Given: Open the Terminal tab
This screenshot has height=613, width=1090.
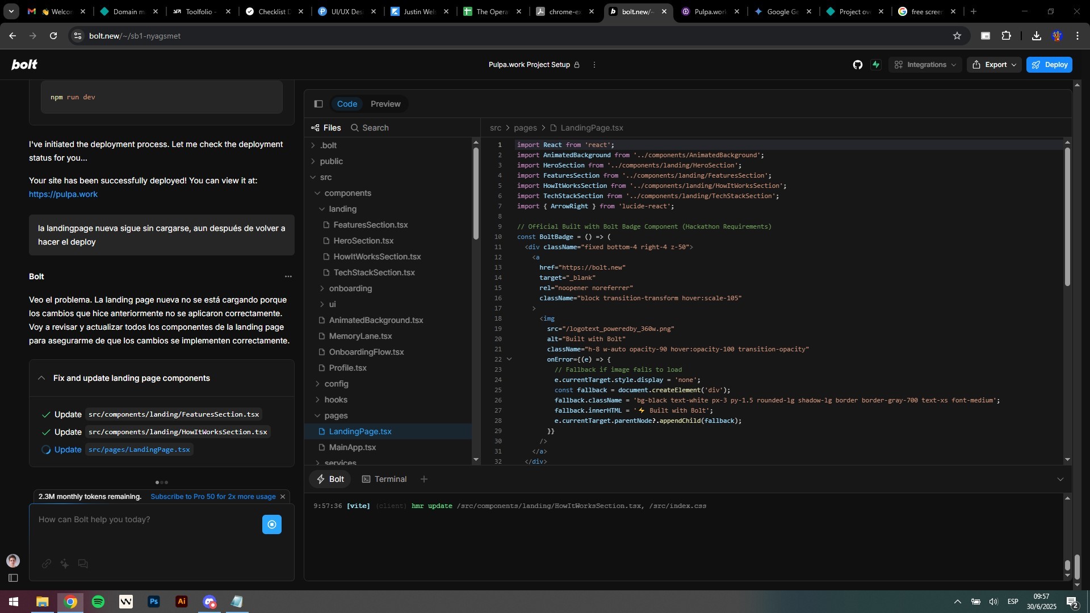Looking at the screenshot, I should pyautogui.click(x=384, y=479).
